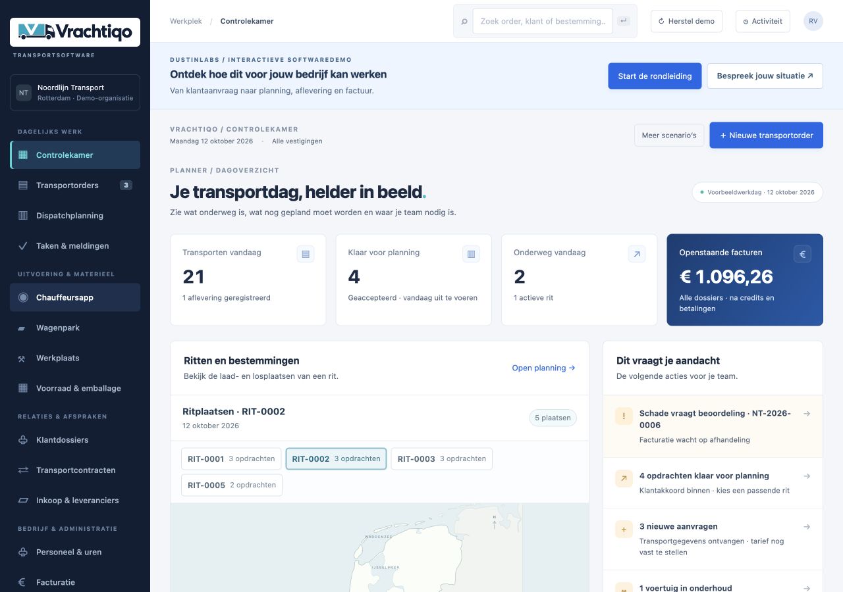Select the RIT-0001 tab
843x592 pixels.
231,459
